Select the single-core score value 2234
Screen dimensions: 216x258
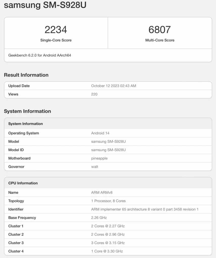tap(56, 30)
